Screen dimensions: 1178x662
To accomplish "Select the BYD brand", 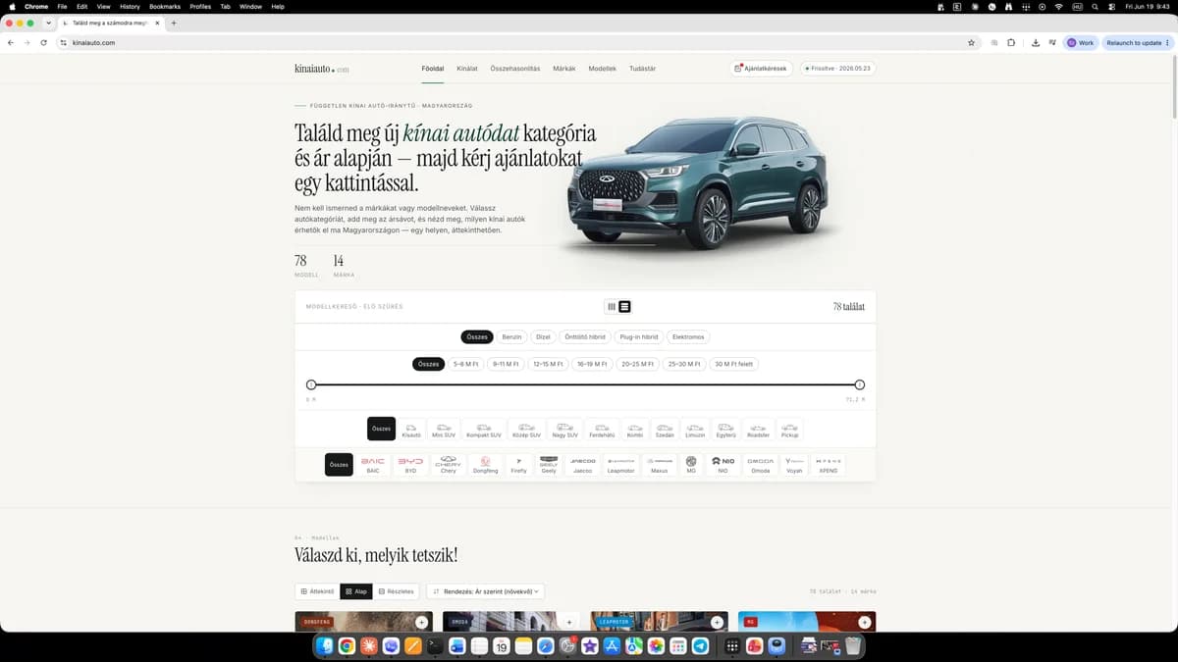I will 410,465.
